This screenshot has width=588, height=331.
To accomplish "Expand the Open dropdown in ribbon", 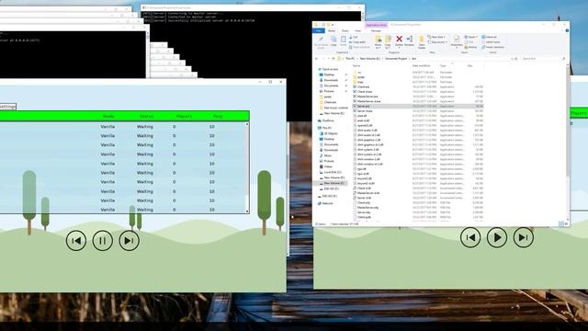I will (x=471, y=37).
